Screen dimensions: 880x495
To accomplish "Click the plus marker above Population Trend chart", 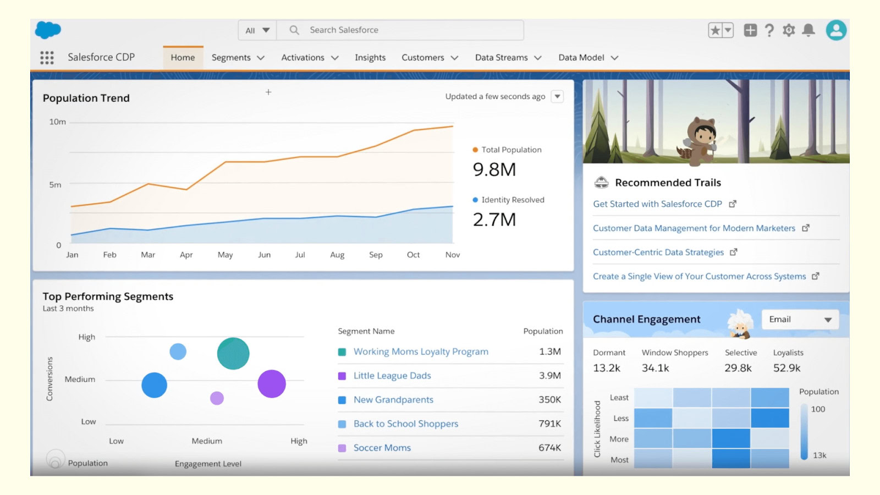I will (x=268, y=92).
